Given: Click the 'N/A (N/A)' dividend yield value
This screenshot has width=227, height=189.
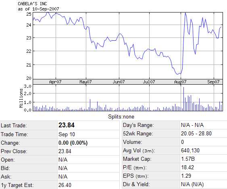Looking at the screenshot, I should 192,185.
